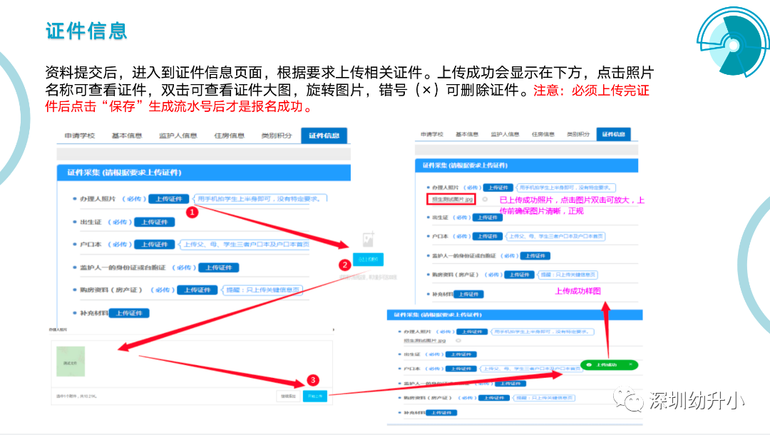Open 申请学校 tab in the upper-right screenshot
770x435 pixels.
[x=432, y=135]
